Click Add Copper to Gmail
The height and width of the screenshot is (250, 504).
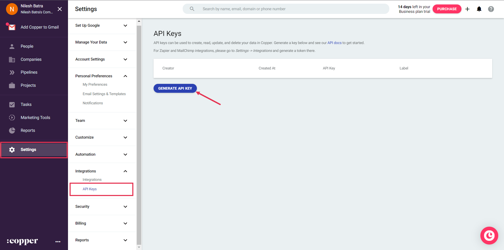(x=40, y=27)
